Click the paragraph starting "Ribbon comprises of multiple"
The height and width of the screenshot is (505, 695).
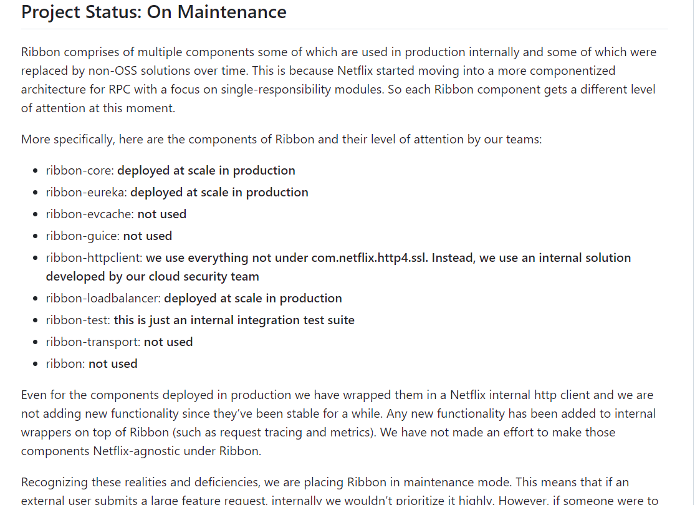point(338,80)
